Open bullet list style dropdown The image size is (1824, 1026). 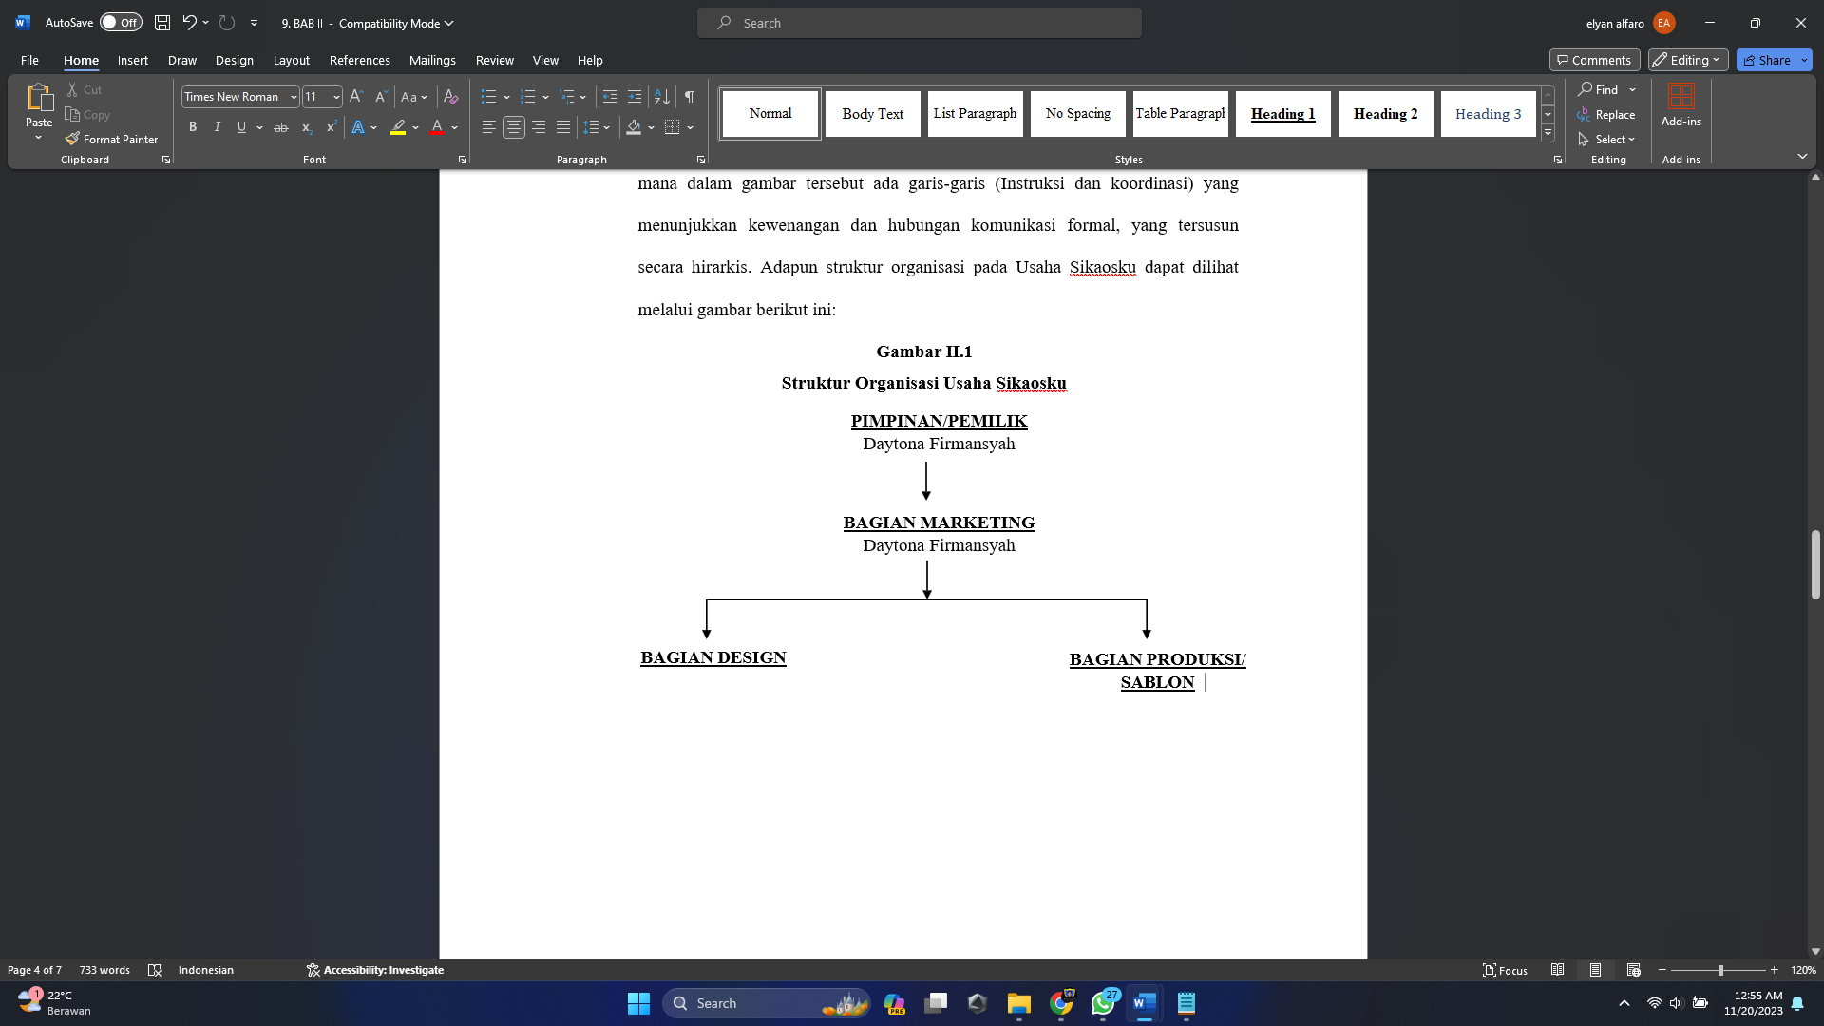pyautogui.click(x=506, y=97)
